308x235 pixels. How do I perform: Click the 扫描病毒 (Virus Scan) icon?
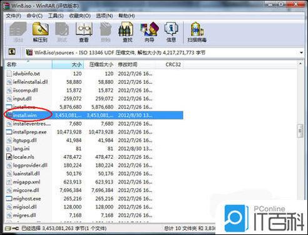(x=197, y=32)
